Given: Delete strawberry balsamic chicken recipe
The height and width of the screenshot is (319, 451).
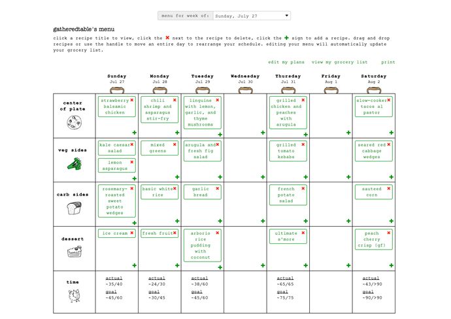Looking at the screenshot, I should (x=132, y=100).
